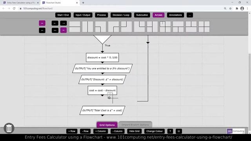
Task: Select the 'cost = cost - discount' process box
Action: [102, 90]
